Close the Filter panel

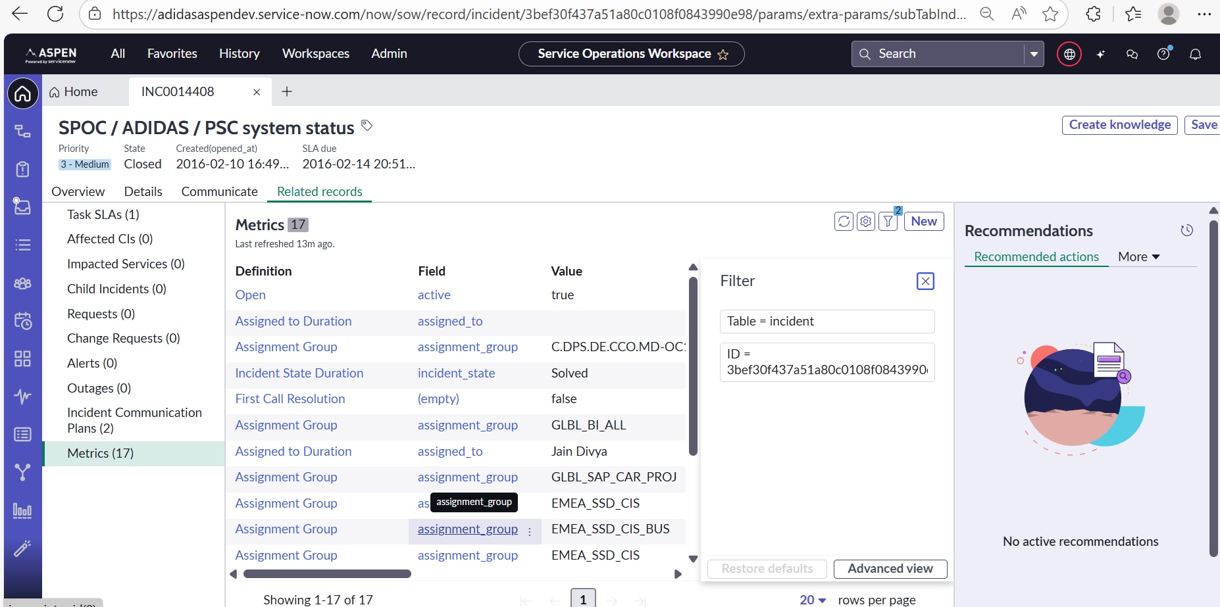tap(925, 281)
